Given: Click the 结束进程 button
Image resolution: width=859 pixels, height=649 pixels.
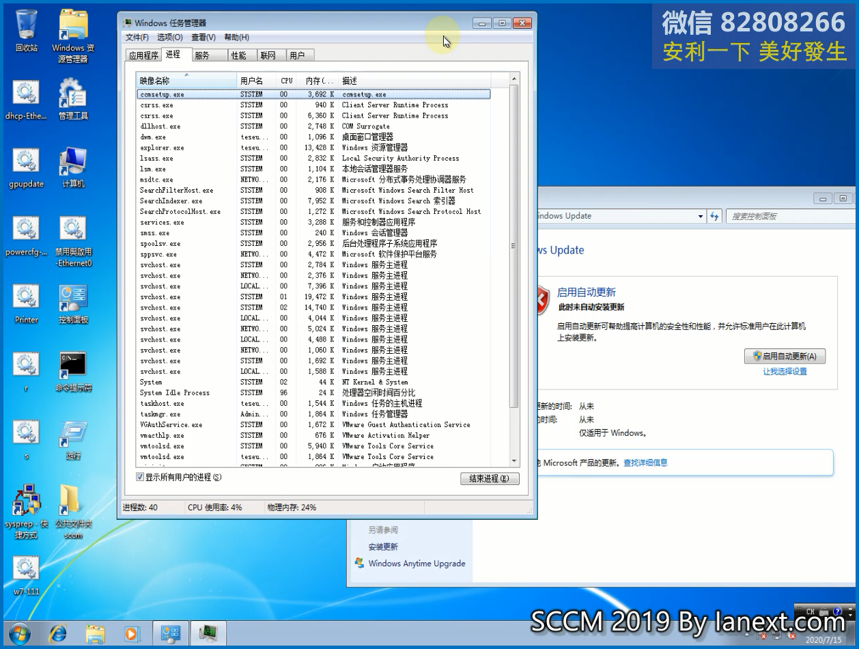Looking at the screenshot, I should 490,479.
